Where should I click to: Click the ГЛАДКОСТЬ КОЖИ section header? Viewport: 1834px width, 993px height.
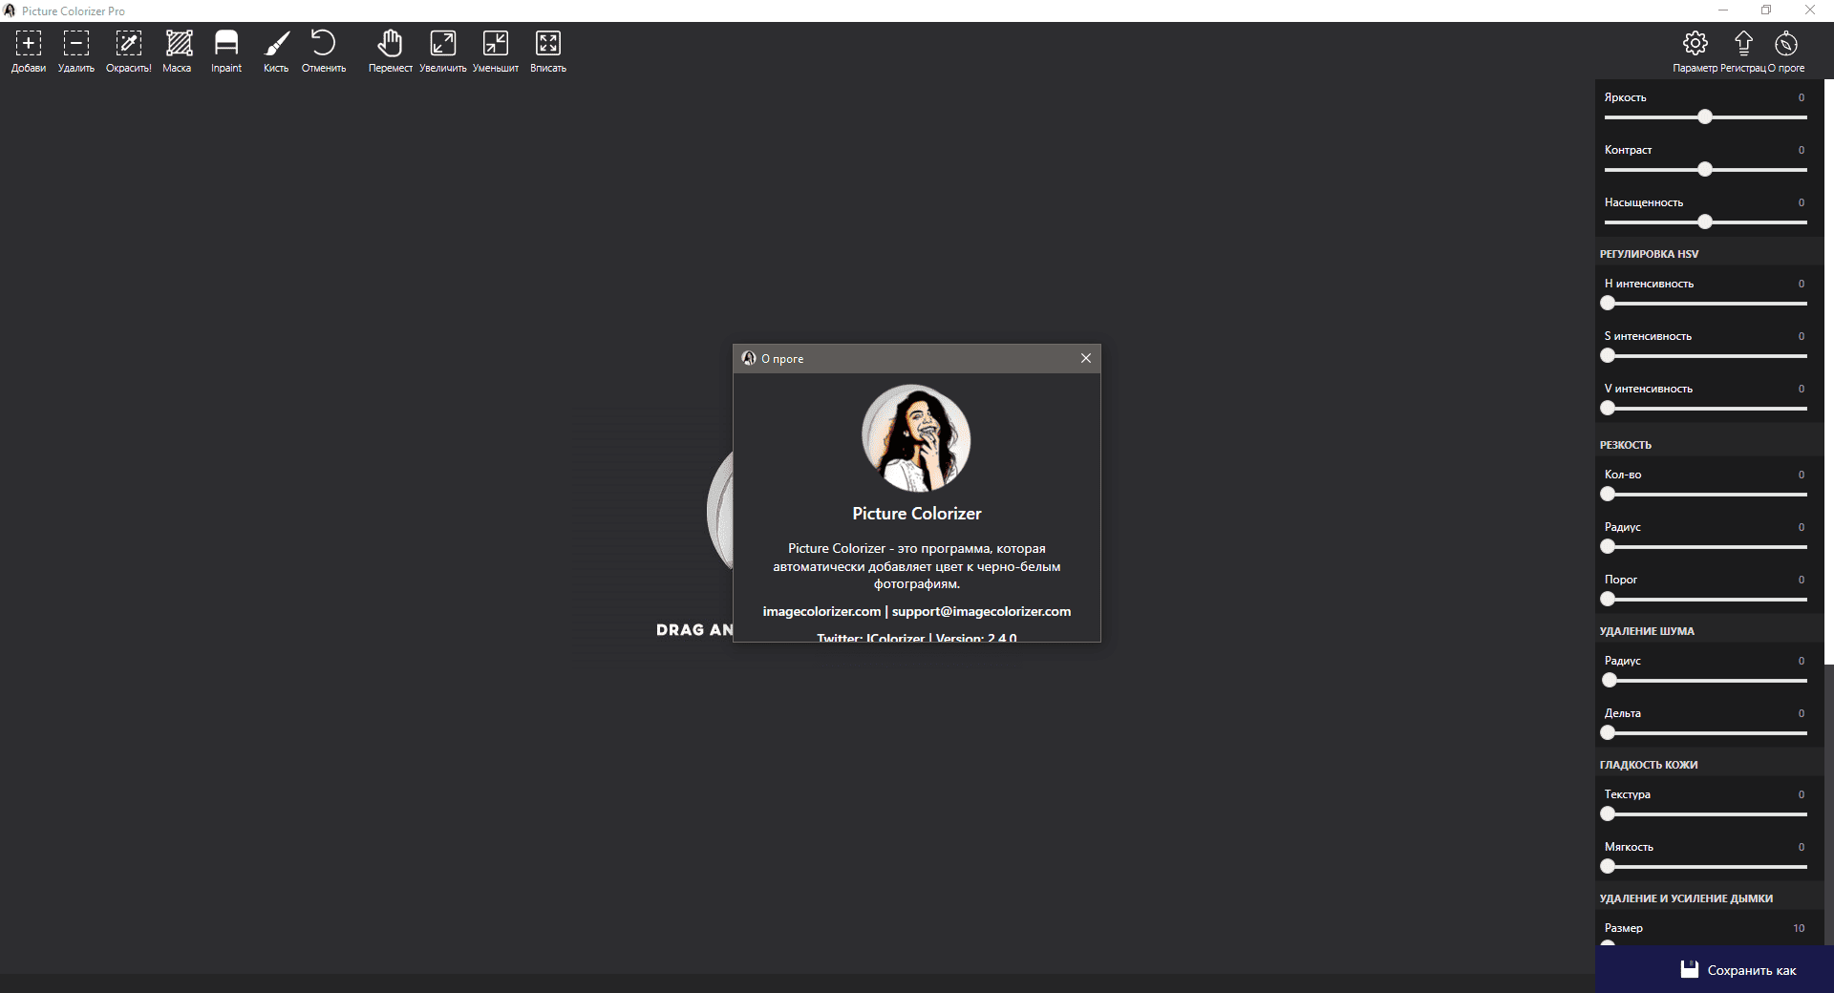[1649, 765]
